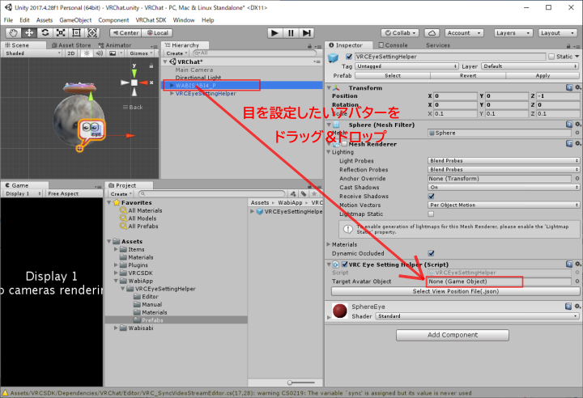The width and height of the screenshot is (583, 398).
Task: Open Light Probes dropdown
Action: coord(504,160)
